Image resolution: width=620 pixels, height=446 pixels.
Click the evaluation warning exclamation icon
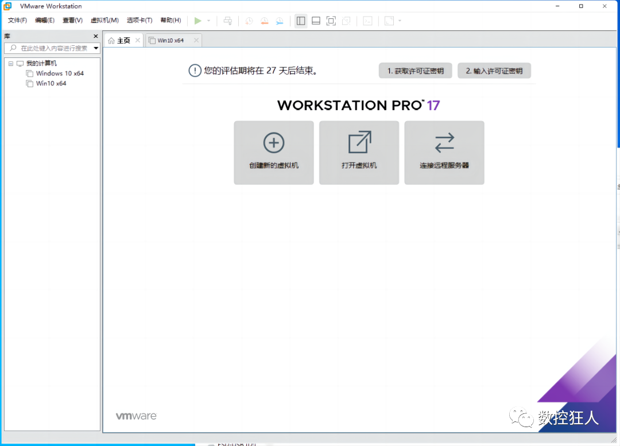pyautogui.click(x=195, y=71)
